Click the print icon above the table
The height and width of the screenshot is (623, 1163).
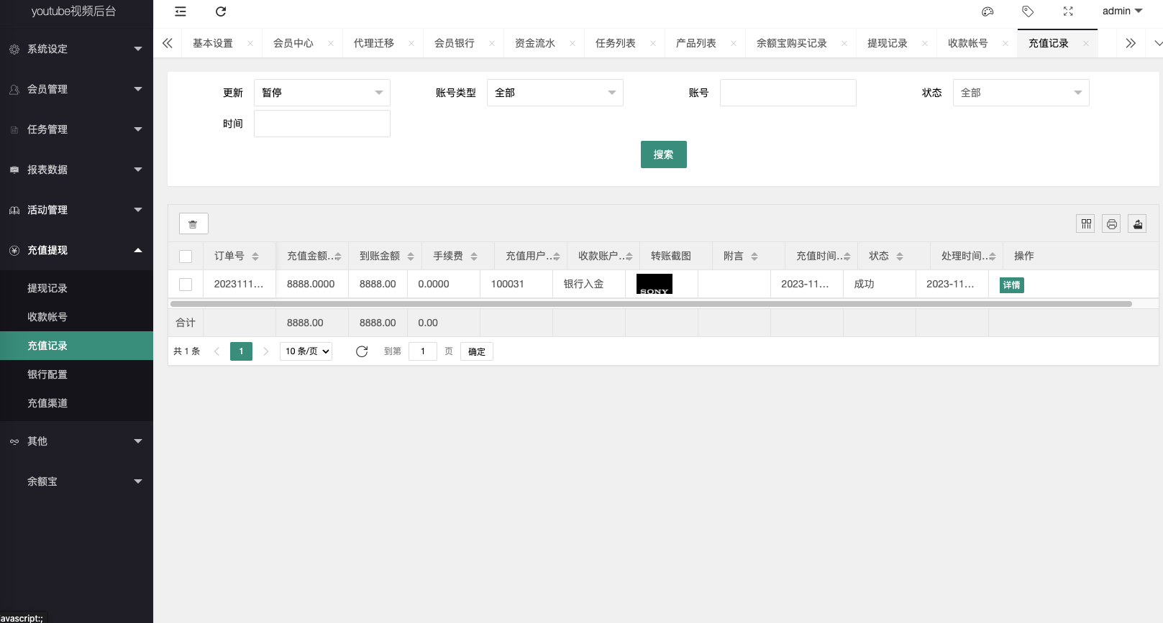pyautogui.click(x=1112, y=223)
